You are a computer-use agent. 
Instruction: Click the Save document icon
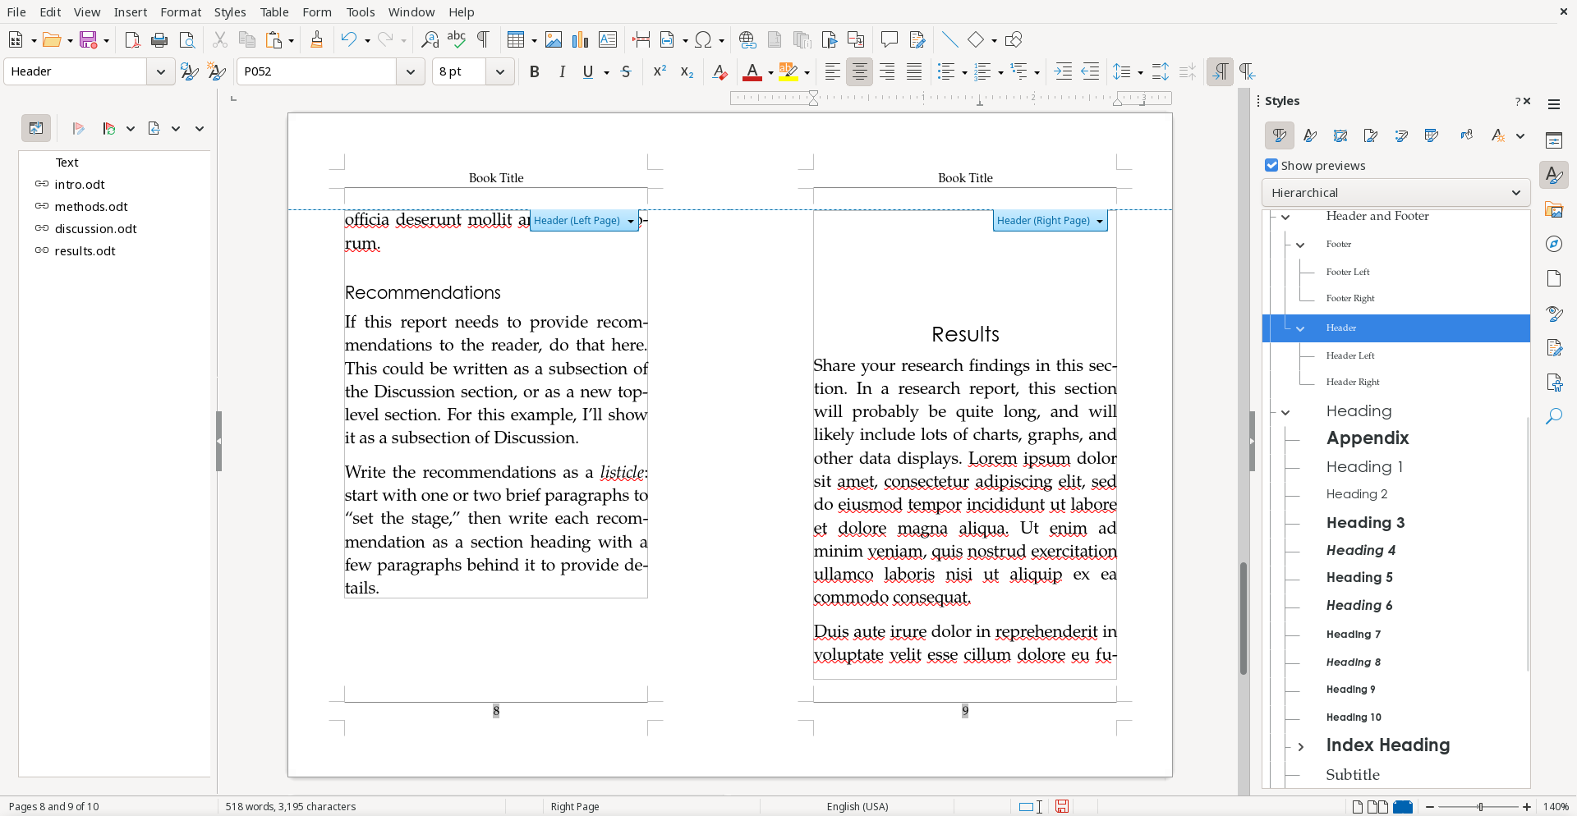89,39
